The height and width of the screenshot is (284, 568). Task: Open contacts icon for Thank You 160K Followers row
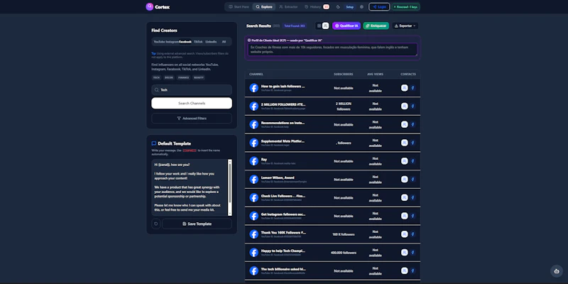[405, 234]
